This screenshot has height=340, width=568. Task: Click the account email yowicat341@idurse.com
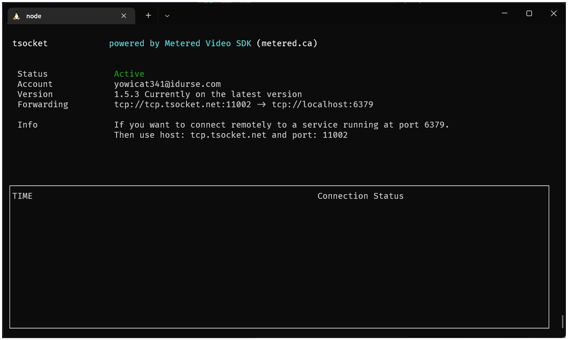tap(167, 84)
